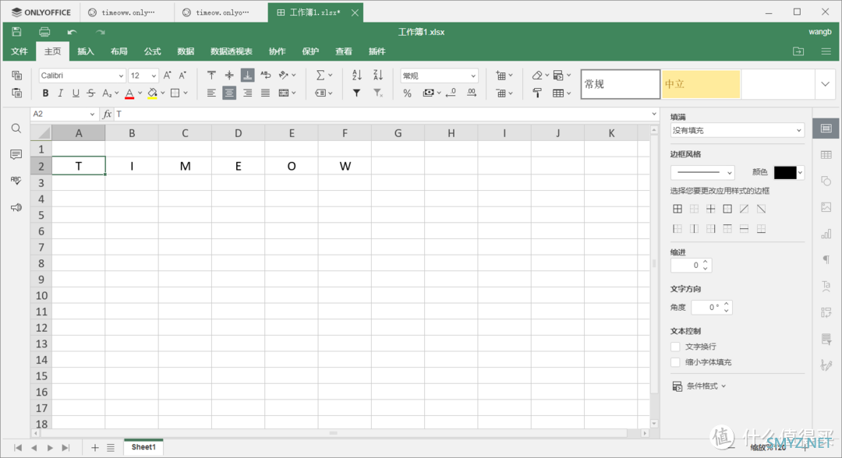Open the Search panel from left sidebar
842x458 pixels.
16,129
